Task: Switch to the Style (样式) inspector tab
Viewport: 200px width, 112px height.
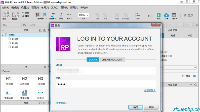Action: pyautogui.click(x=190, y=35)
